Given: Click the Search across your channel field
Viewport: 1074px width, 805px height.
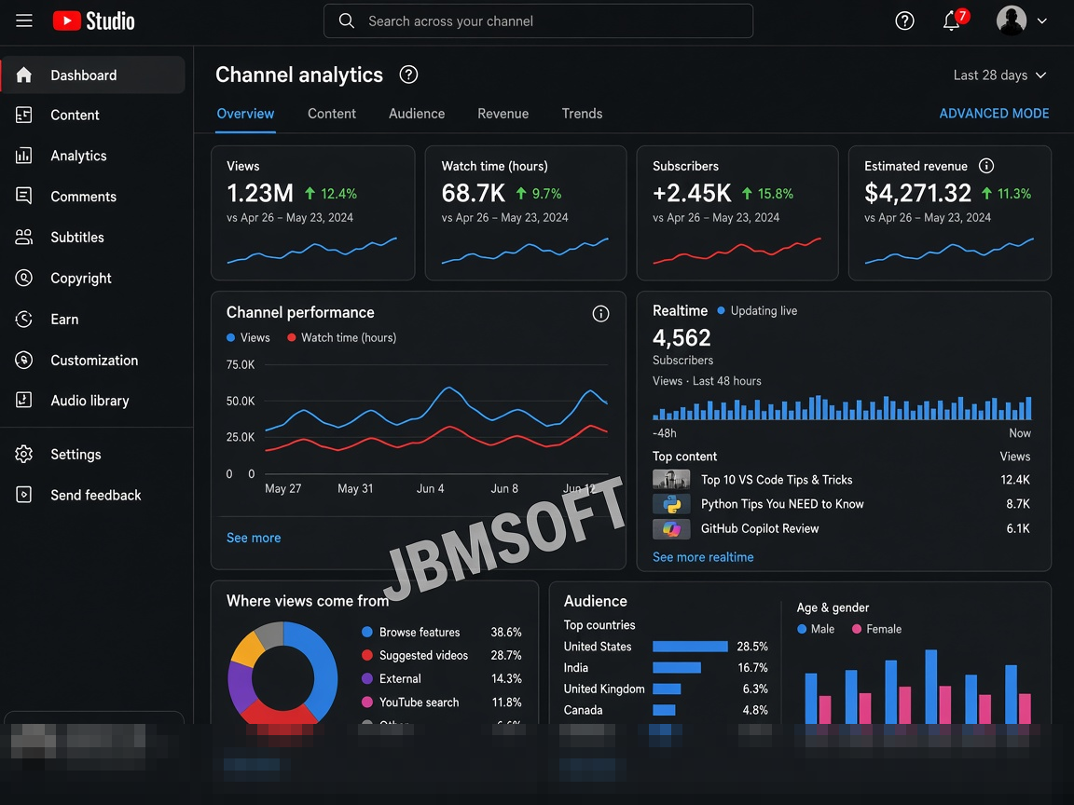Looking at the screenshot, I should click(538, 21).
